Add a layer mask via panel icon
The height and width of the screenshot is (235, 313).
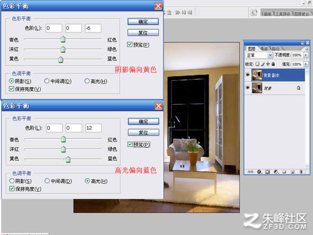pyautogui.click(x=268, y=172)
